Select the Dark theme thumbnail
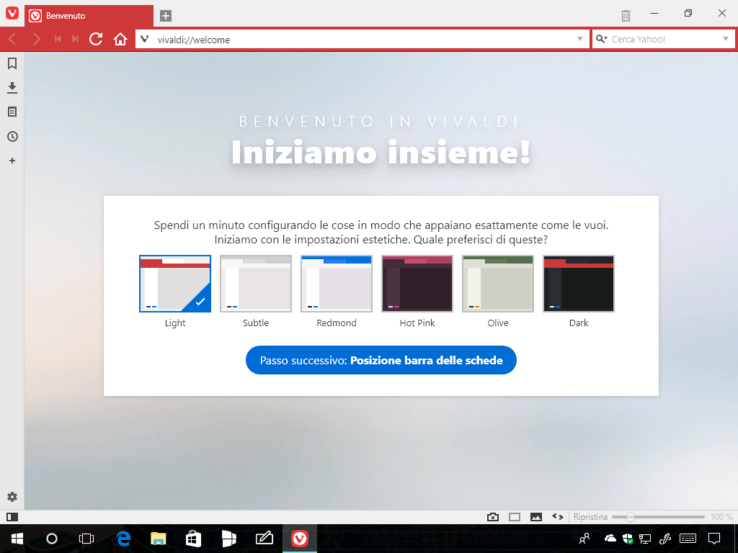 coord(579,284)
